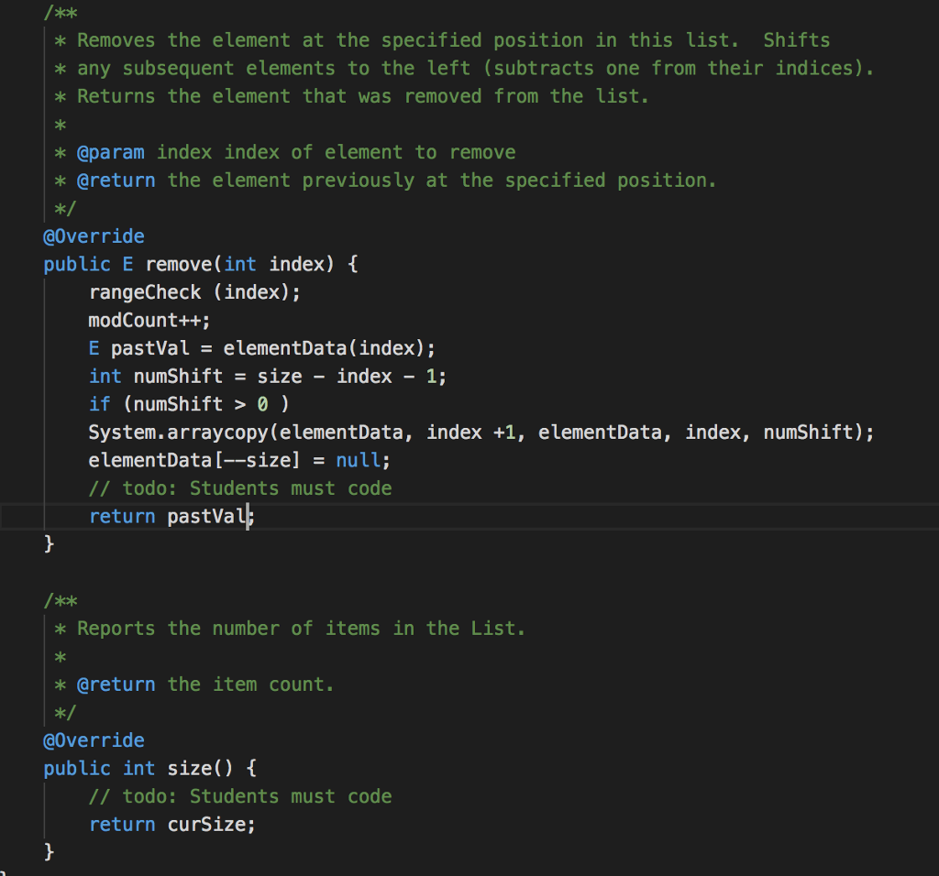Click the rangeCheck method call
This screenshot has height=876, width=939.
(144, 292)
